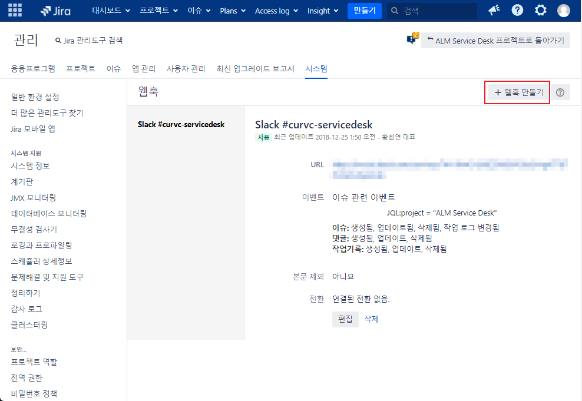
Task: Click Jira 관리도구 검색 field
Action: point(89,41)
